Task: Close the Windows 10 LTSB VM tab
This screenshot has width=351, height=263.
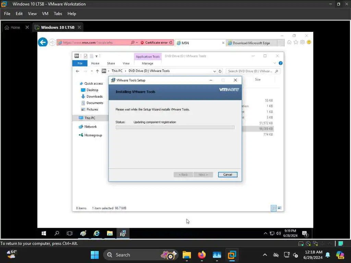Action: point(79,27)
